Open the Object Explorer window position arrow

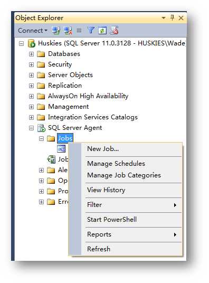tap(164, 18)
